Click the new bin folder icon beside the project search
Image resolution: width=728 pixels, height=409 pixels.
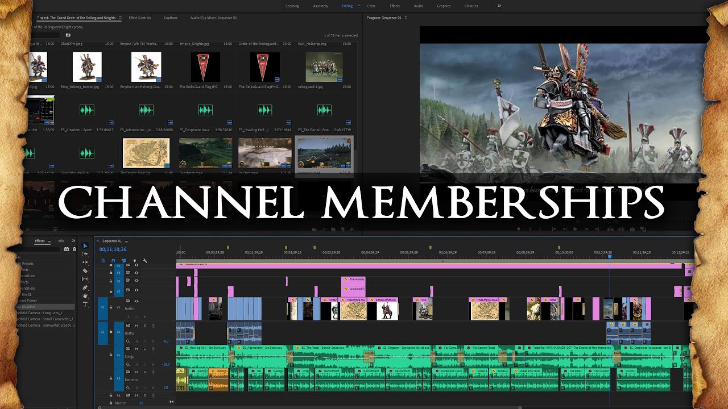(68, 35)
